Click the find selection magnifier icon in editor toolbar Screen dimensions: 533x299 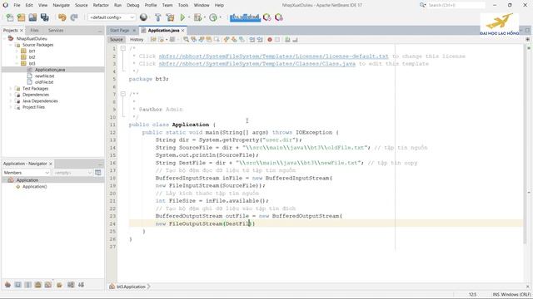point(186,40)
